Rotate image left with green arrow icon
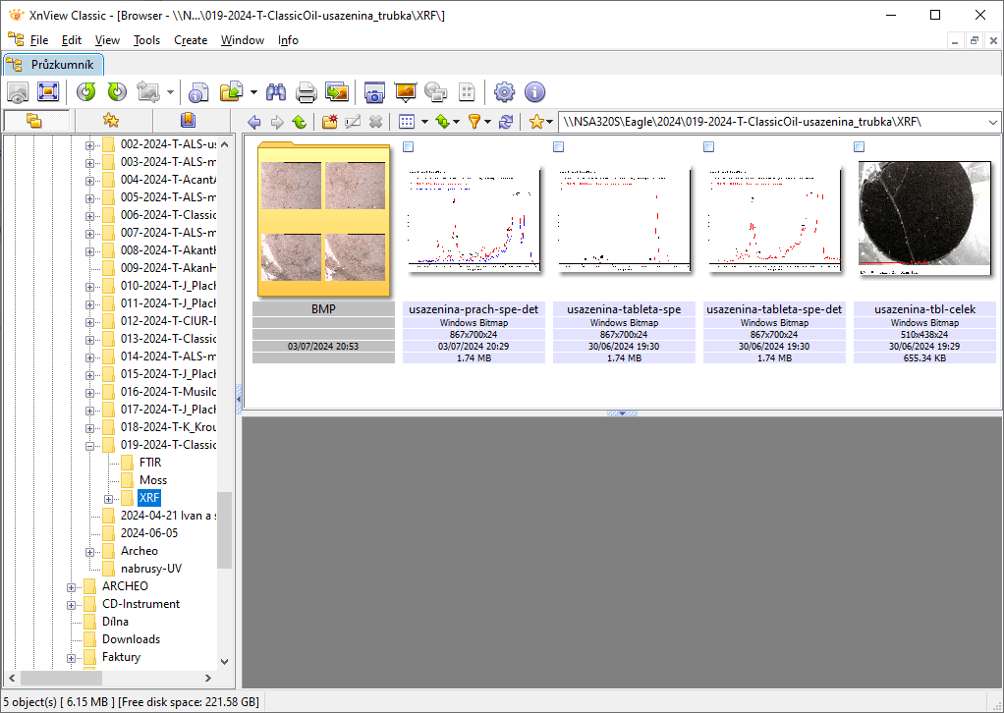 coord(86,92)
